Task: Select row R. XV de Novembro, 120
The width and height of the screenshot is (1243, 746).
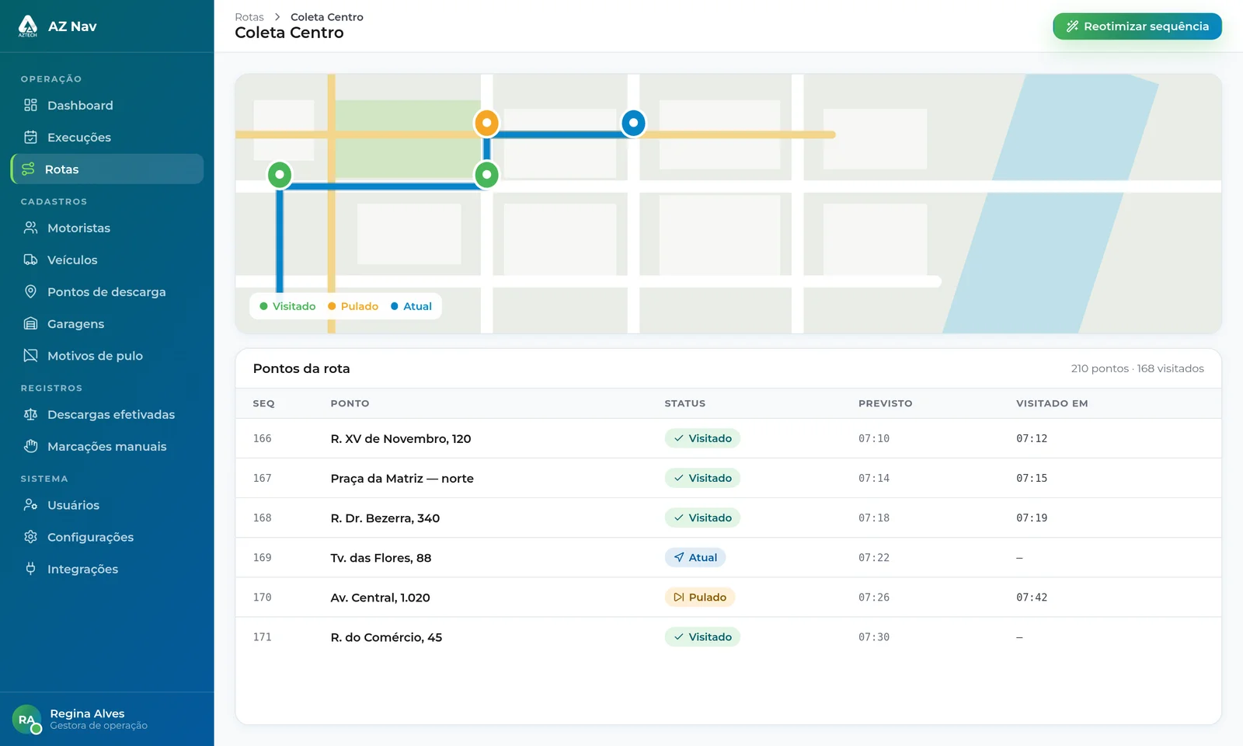Action: pyautogui.click(x=728, y=438)
